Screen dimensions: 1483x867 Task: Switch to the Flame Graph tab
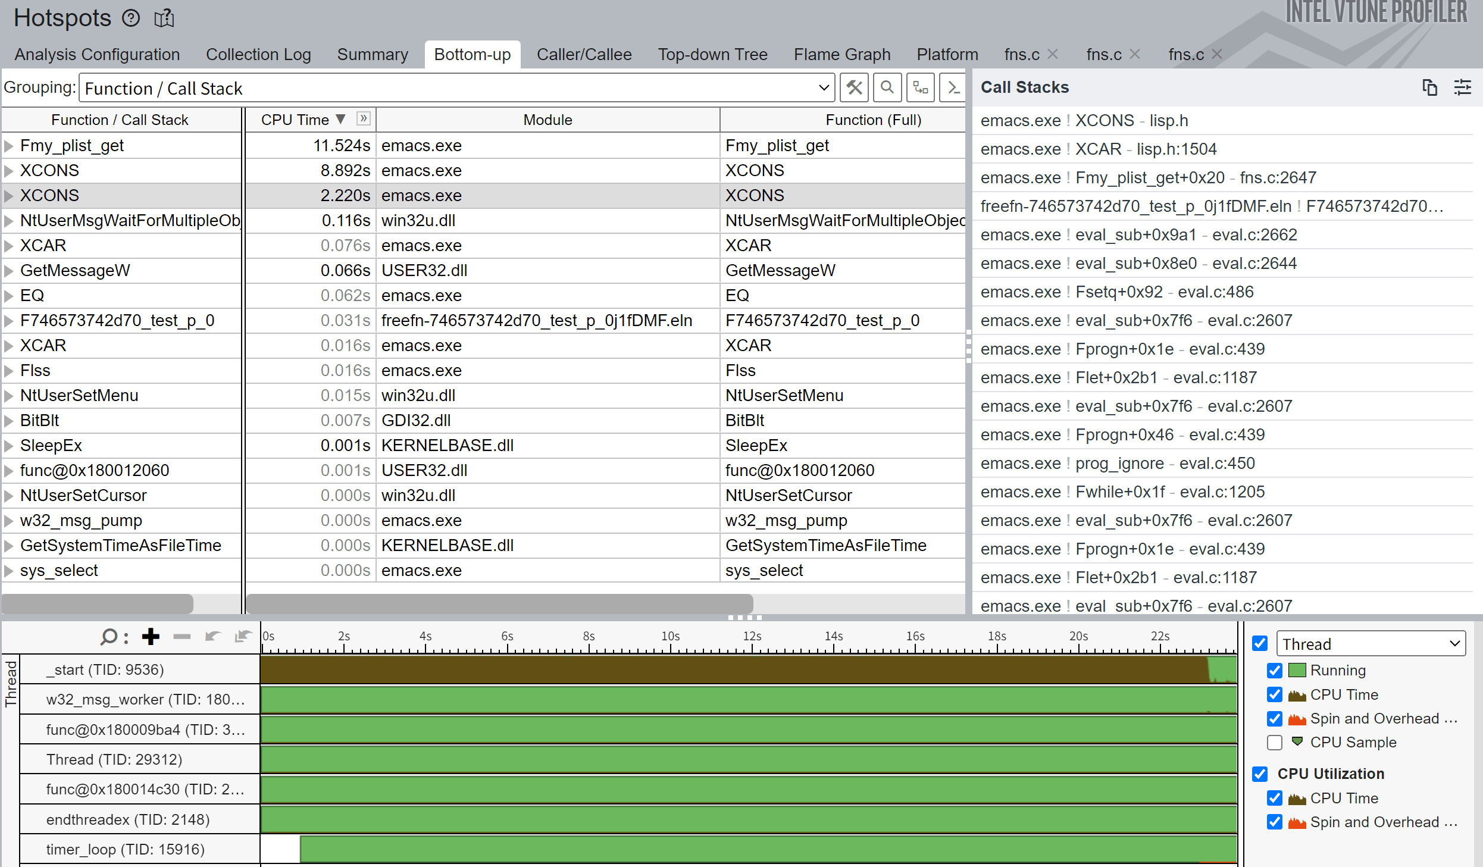click(841, 54)
